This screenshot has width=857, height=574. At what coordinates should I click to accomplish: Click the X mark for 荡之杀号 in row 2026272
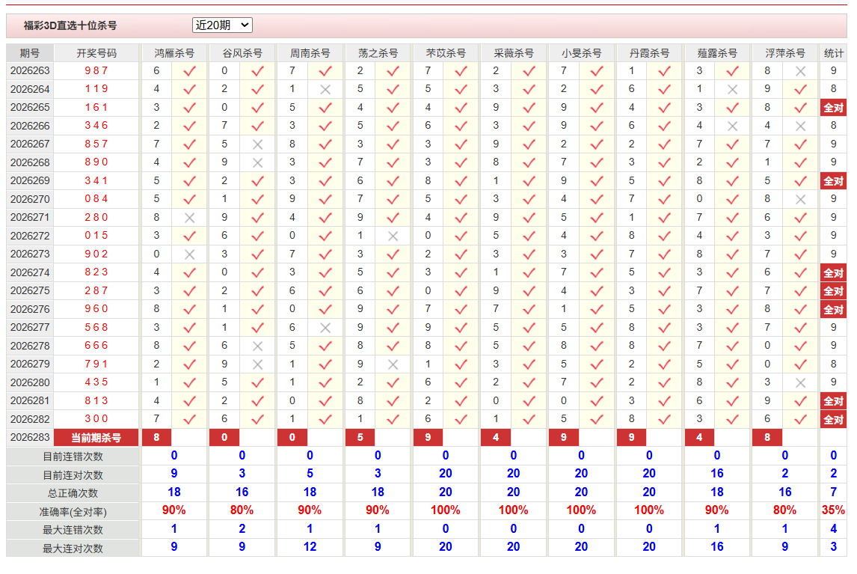pyautogui.click(x=393, y=236)
